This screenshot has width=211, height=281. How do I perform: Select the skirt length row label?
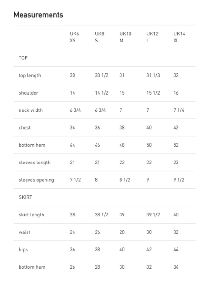[x=31, y=215]
